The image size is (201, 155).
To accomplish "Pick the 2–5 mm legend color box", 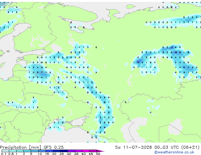I will tap(27, 151).
